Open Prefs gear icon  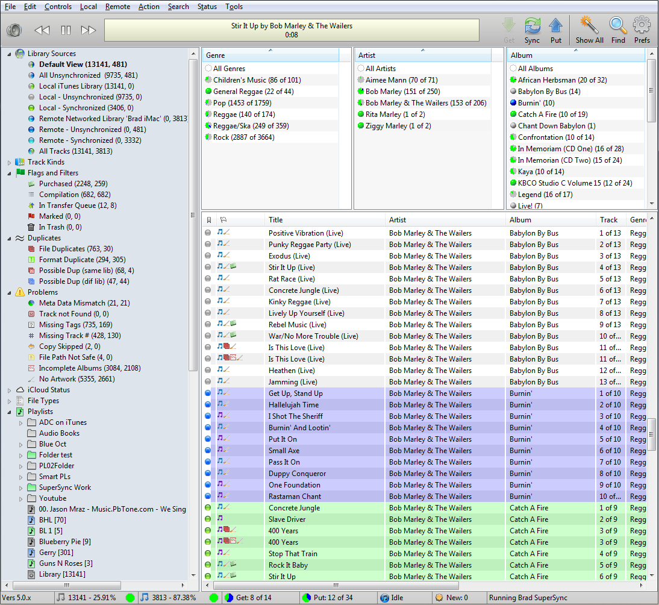point(642,26)
